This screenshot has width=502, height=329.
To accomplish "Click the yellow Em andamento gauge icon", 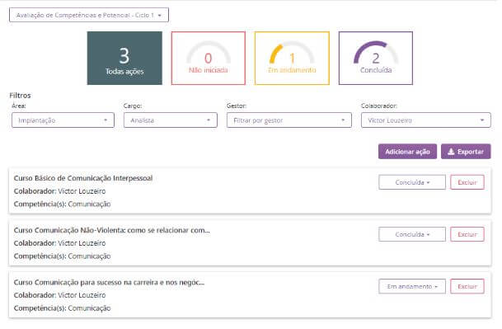I will click(x=292, y=53).
